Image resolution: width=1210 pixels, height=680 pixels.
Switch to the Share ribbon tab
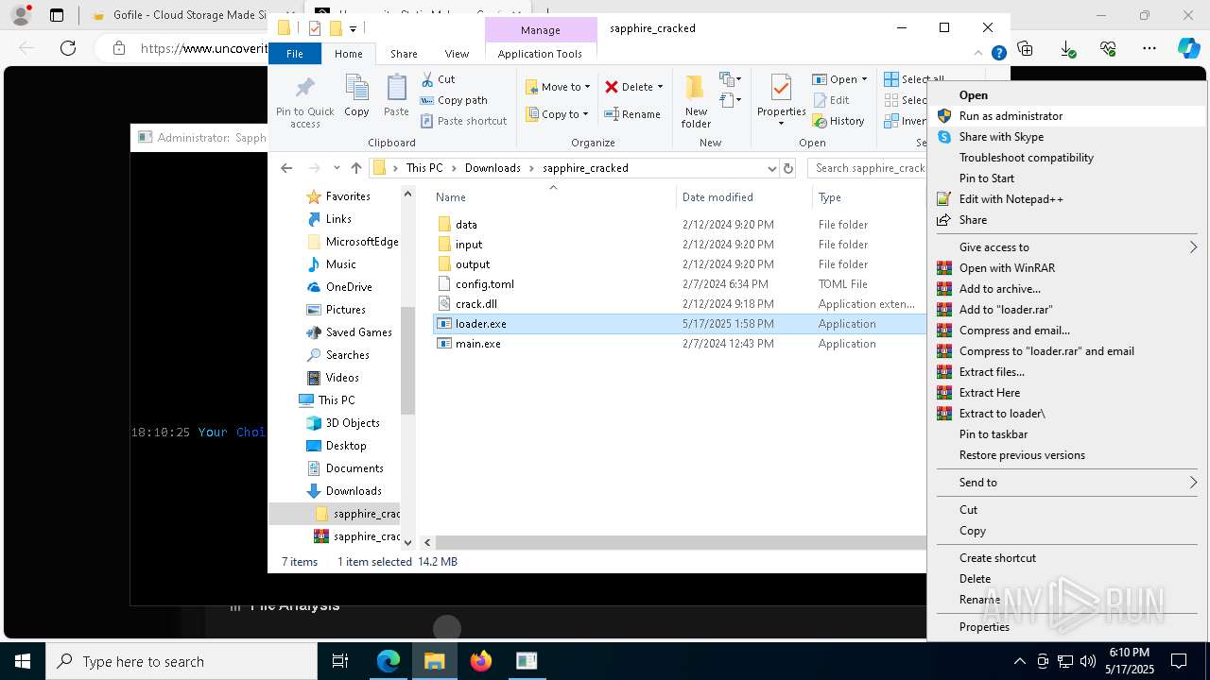[404, 54]
